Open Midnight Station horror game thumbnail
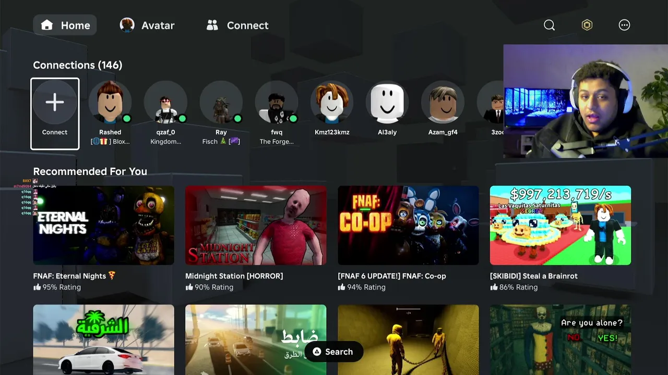Viewport: 668px width, 375px height. click(x=256, y=225)
